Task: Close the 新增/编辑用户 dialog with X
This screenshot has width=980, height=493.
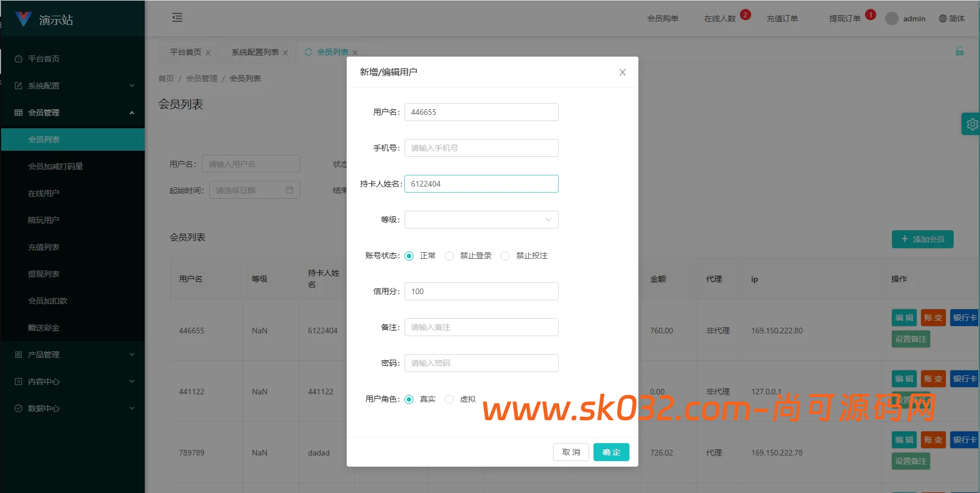Action: (623, 72)
